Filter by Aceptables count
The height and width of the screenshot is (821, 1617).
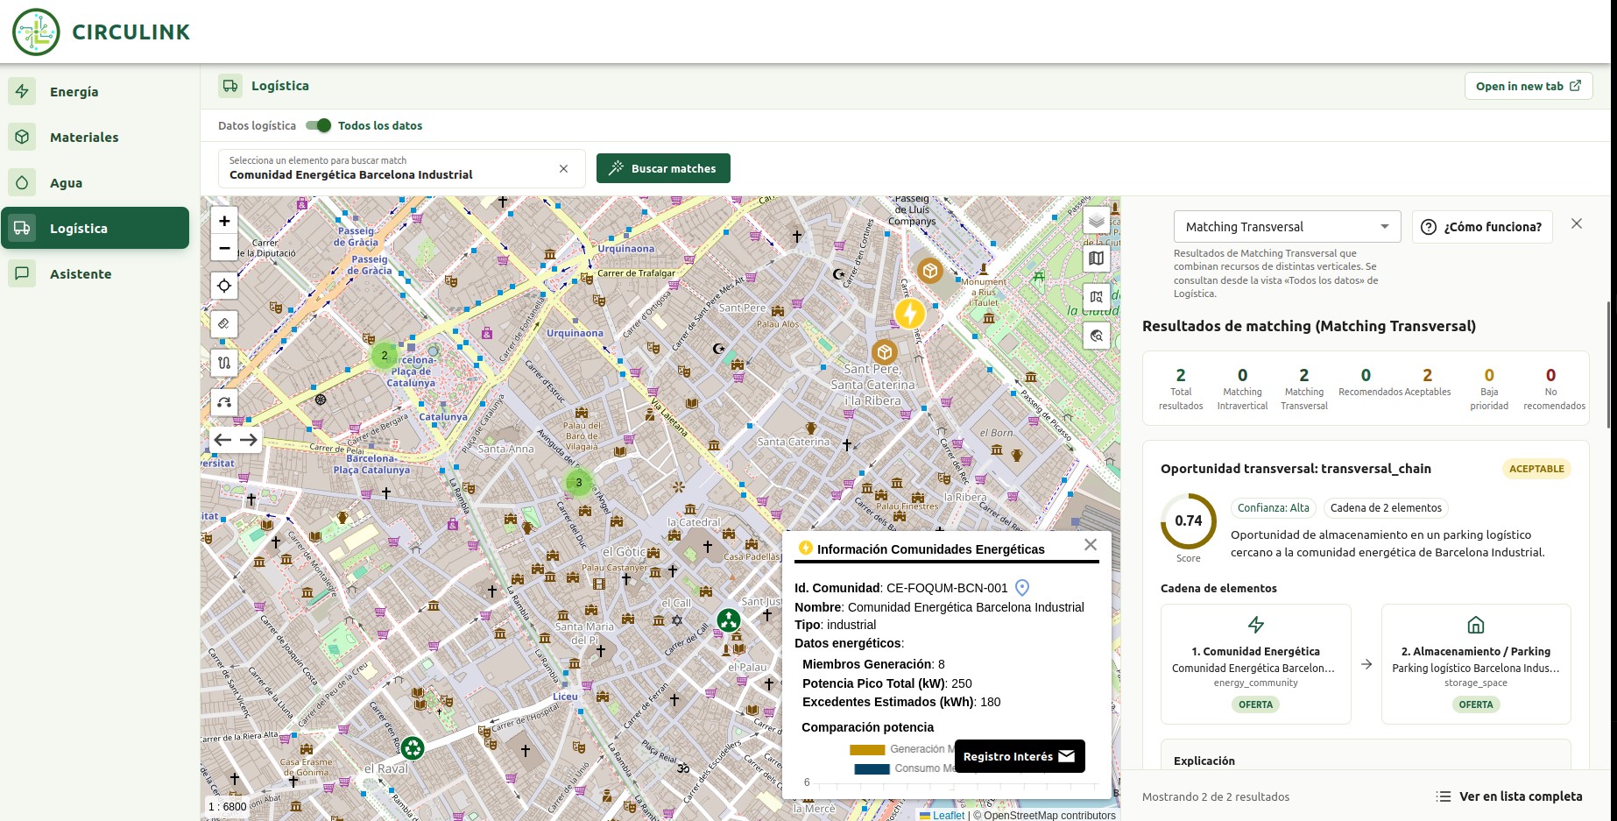[1427, 382]
